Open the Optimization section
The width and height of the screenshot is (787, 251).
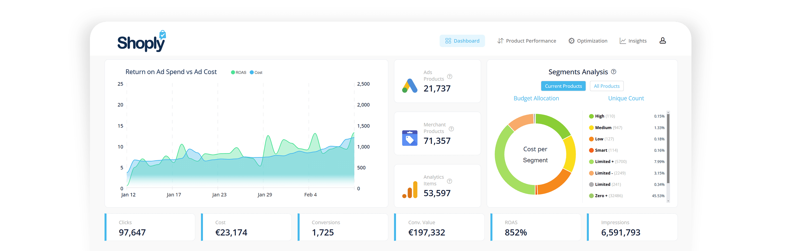pos(588,41)
